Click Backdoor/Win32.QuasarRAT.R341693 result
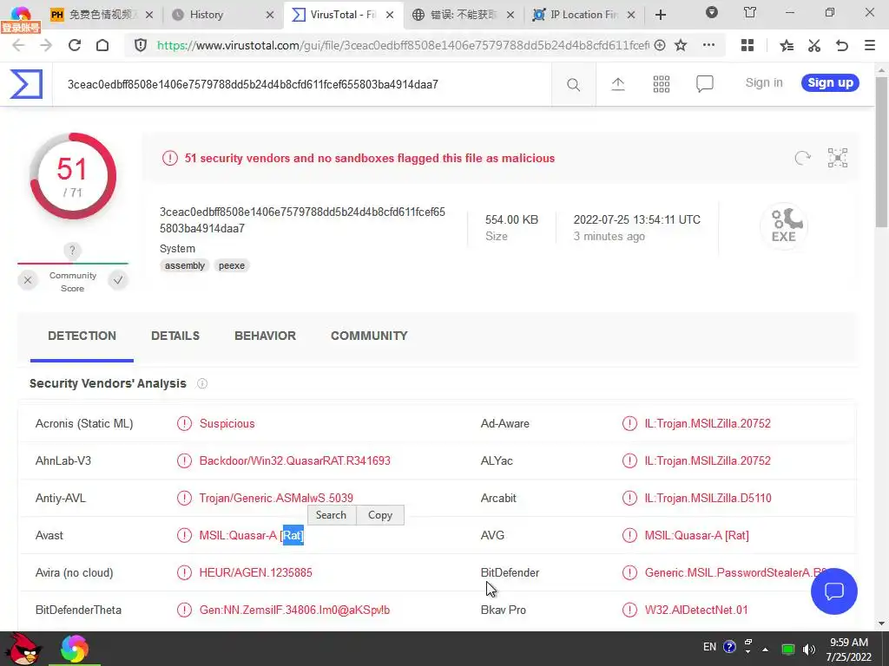 click(295, 461)
